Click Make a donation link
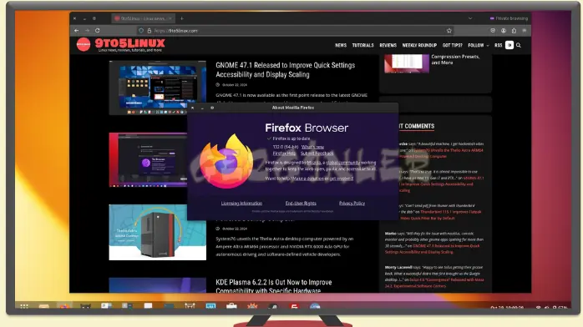The width and height of the screenshot is (583, 327). click(x=308, y=179)
